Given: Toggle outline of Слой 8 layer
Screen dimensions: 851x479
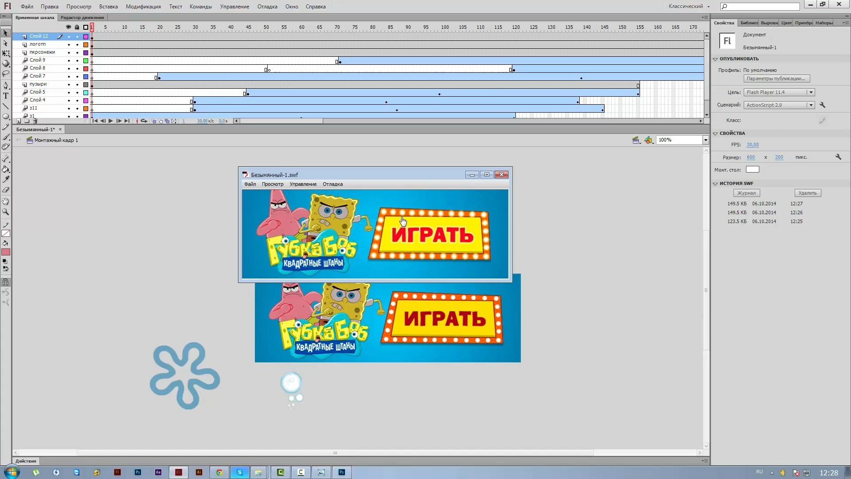Looking at the screenshot, I should point(86,69).
